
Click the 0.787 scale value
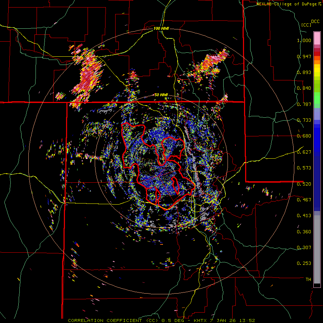click(x=304, y=104)
